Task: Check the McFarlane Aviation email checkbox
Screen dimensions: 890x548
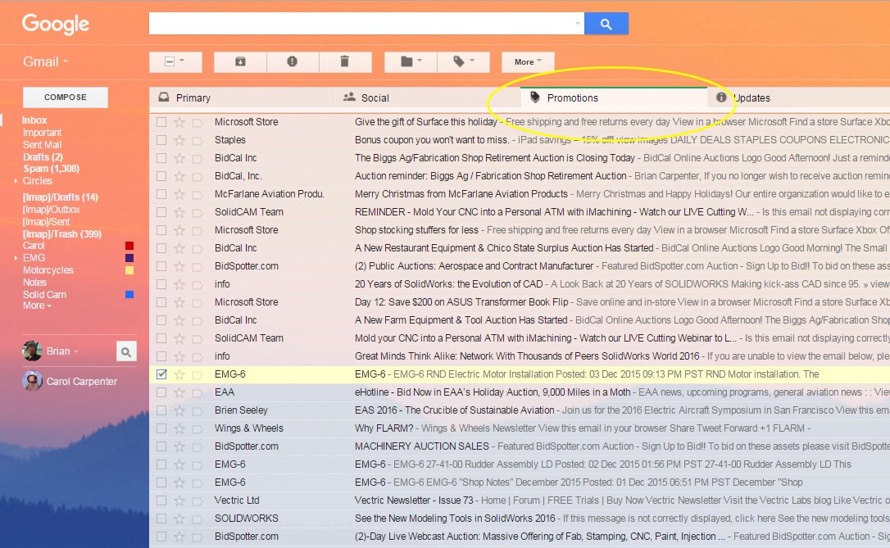Action: click(x=161, y=194)
